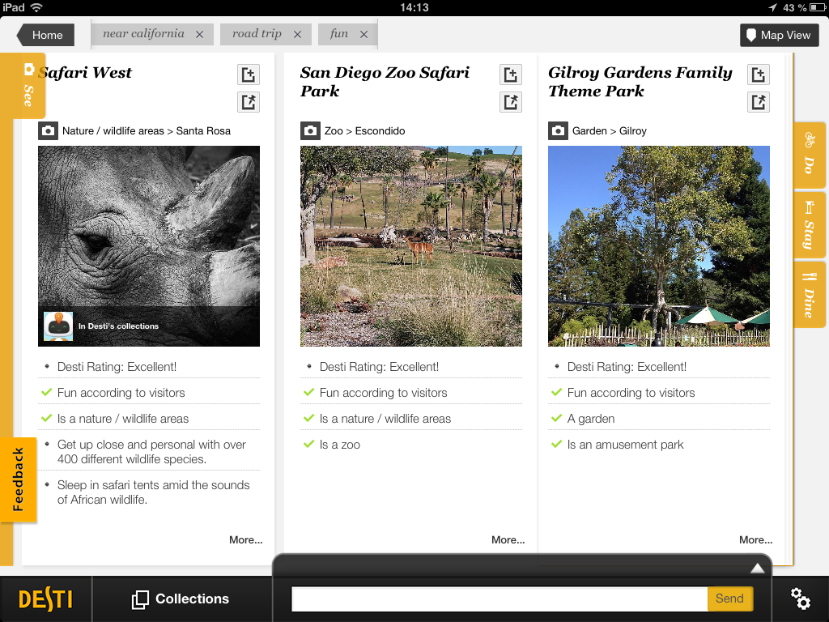
Task: Open the Dine side tab
Action: coord(809,294)
